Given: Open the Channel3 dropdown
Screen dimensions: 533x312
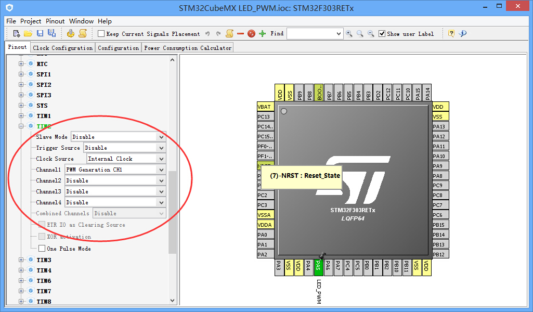Looking at the screenshot, I should tap(162, 191).
